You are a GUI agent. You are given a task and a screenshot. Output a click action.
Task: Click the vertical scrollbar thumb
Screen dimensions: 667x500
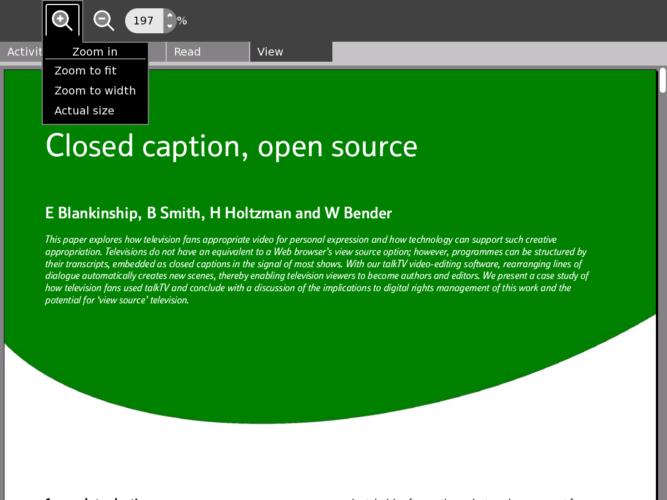(x=663, y=81)
